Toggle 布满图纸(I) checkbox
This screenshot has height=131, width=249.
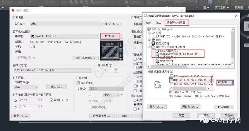(78, 83)
